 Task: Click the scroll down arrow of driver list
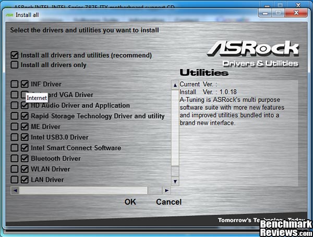point(175,182)
